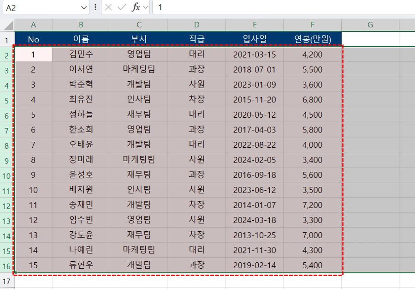Expand the chevron next to fx
This screenshot has width=415, height=289.
click(146, 8)
